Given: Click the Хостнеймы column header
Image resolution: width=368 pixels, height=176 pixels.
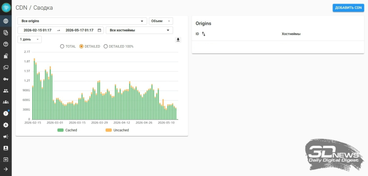Looking at the screenshot, I should (x=291, y=34).
